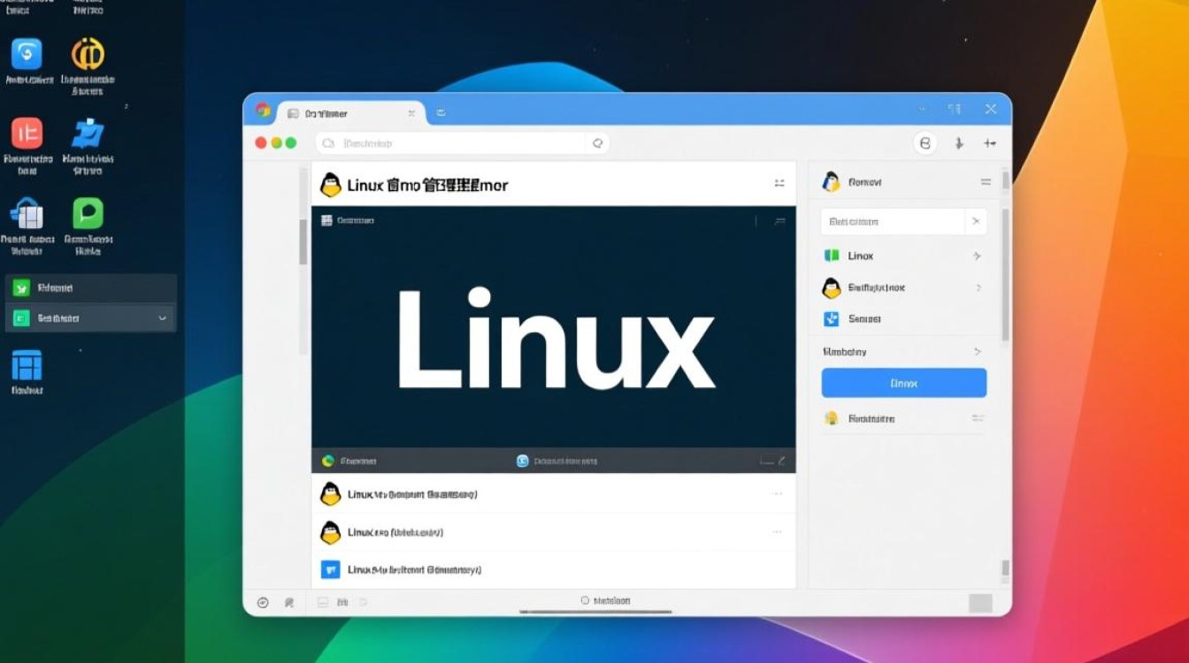1189x663 pixels.
Task: Click the more options dots on the first result
Action: (778, 493)
